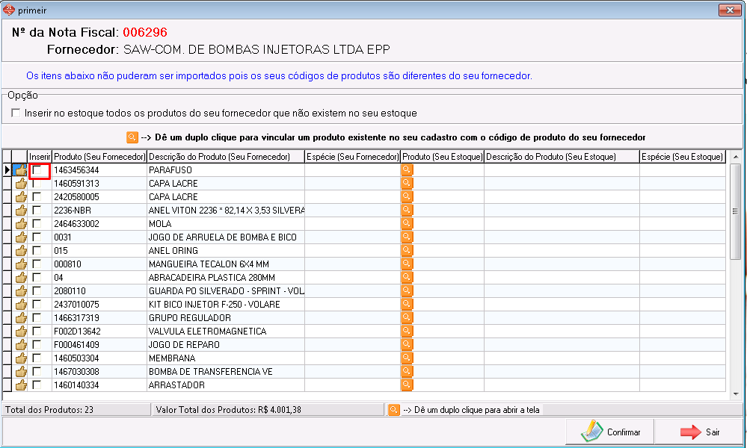Check Inserir box for ABRACADEIRA PLASTICA 280MM

tap(37, 277)
